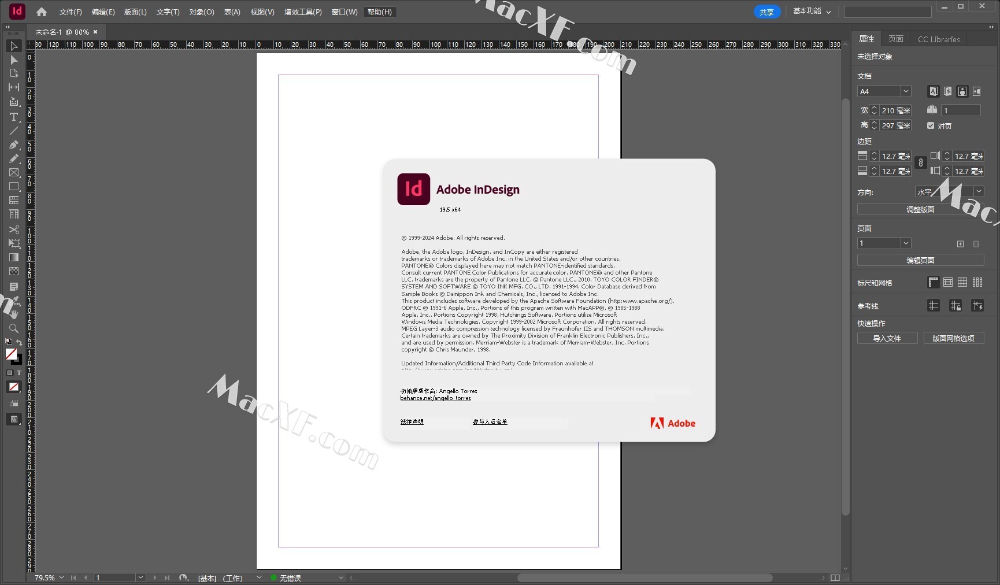
Task: Select the Content Collector tool
Action: [14, 102]
